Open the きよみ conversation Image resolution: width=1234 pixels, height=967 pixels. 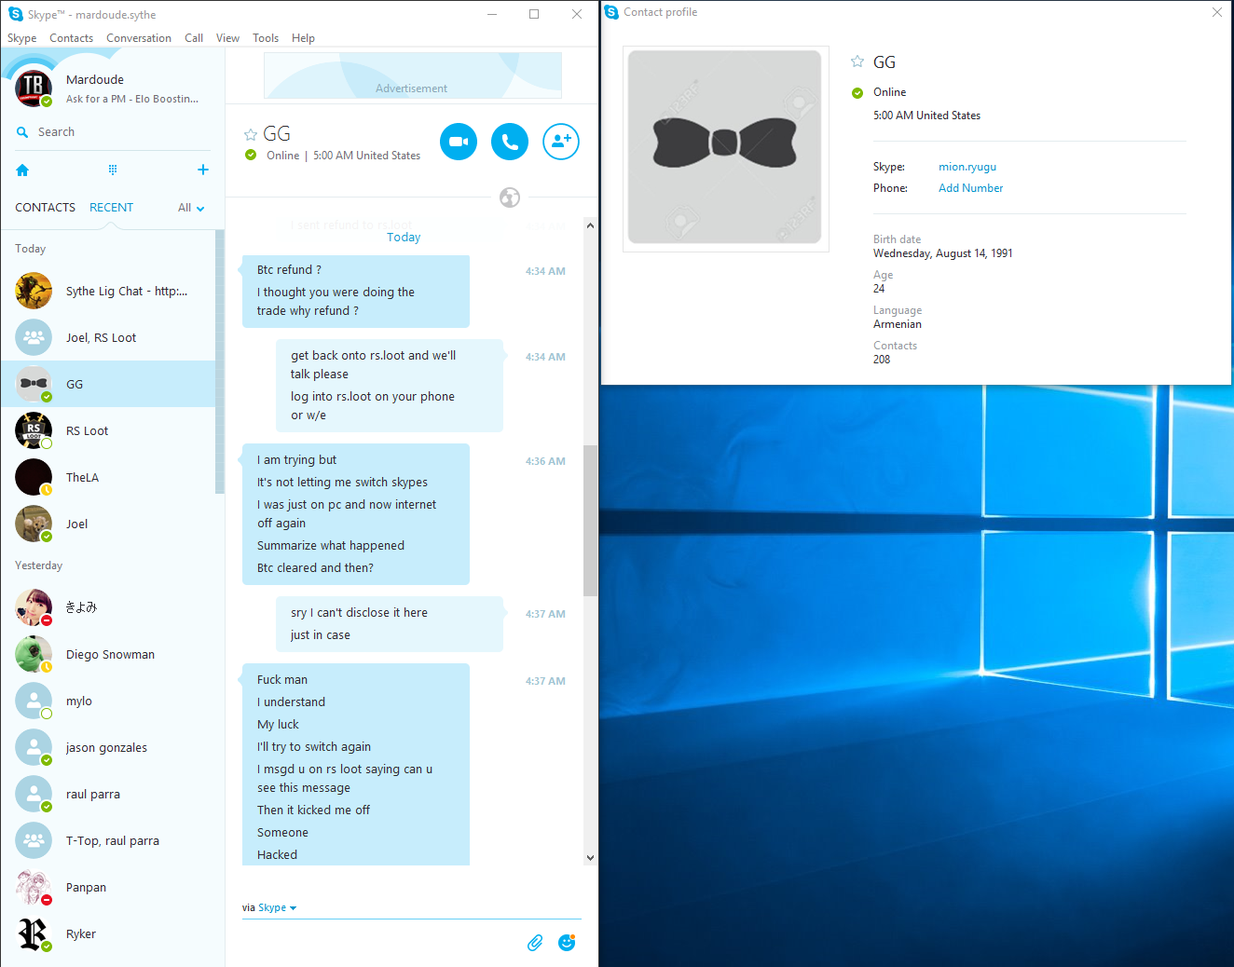(x=108, y=607)
